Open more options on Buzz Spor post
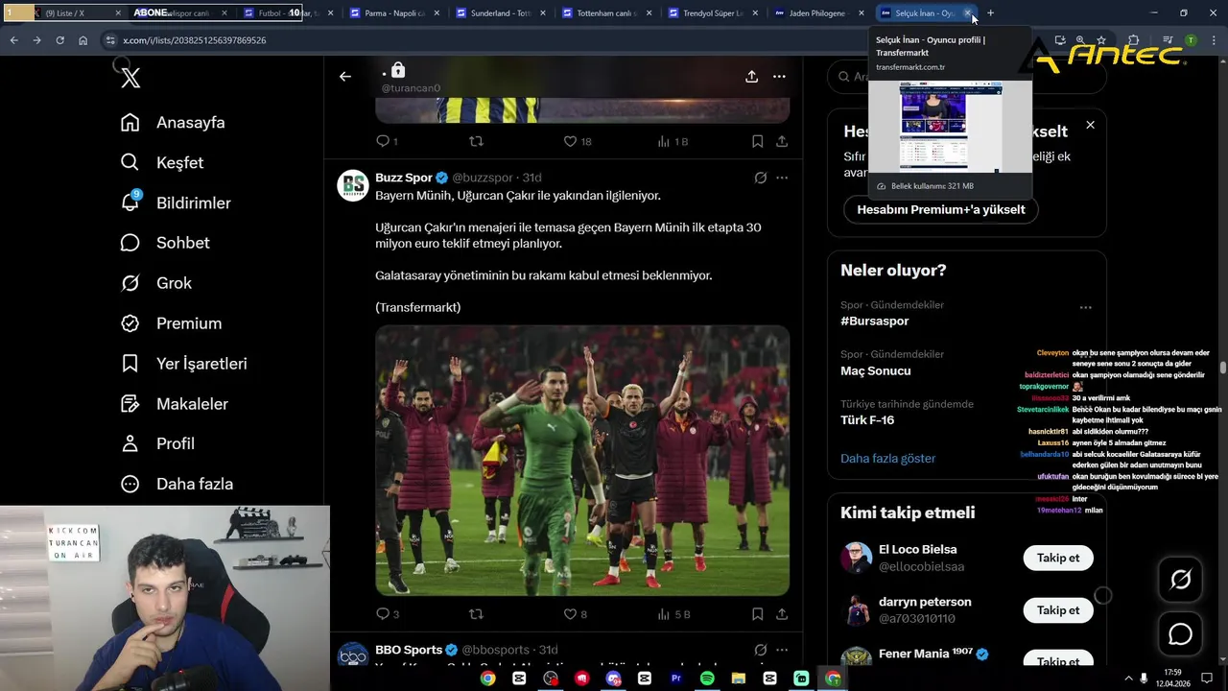Screen dimensions: 1228x691 pyautogui.click(x=782, y=178)
